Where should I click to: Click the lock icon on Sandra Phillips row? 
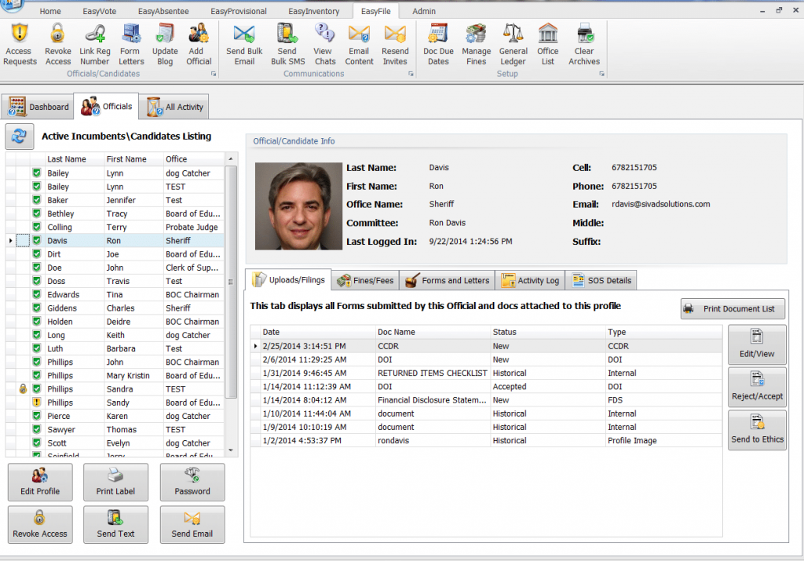21,388
